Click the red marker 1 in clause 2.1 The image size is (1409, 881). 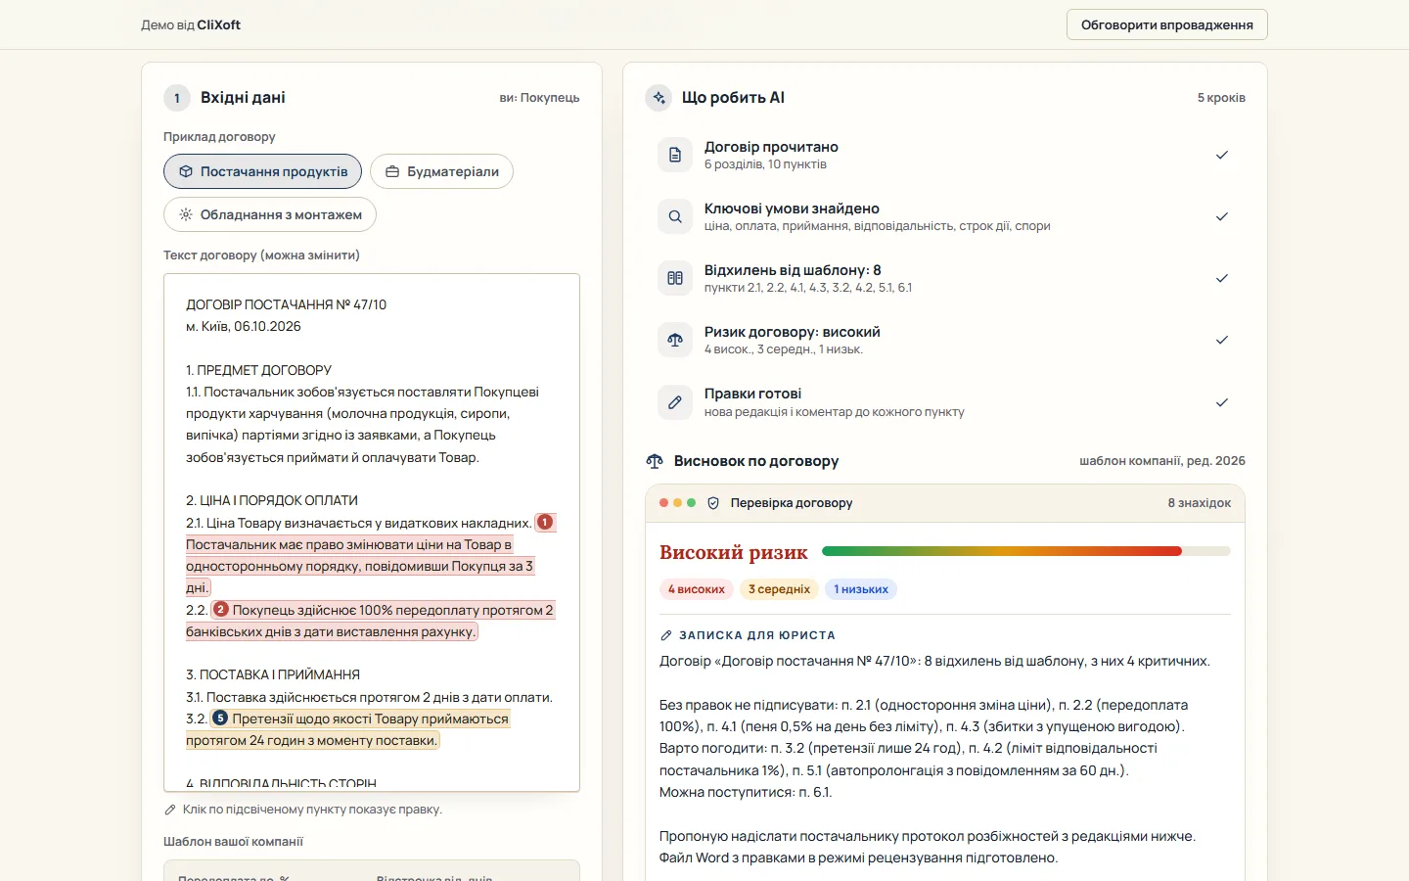coord(545,523)
